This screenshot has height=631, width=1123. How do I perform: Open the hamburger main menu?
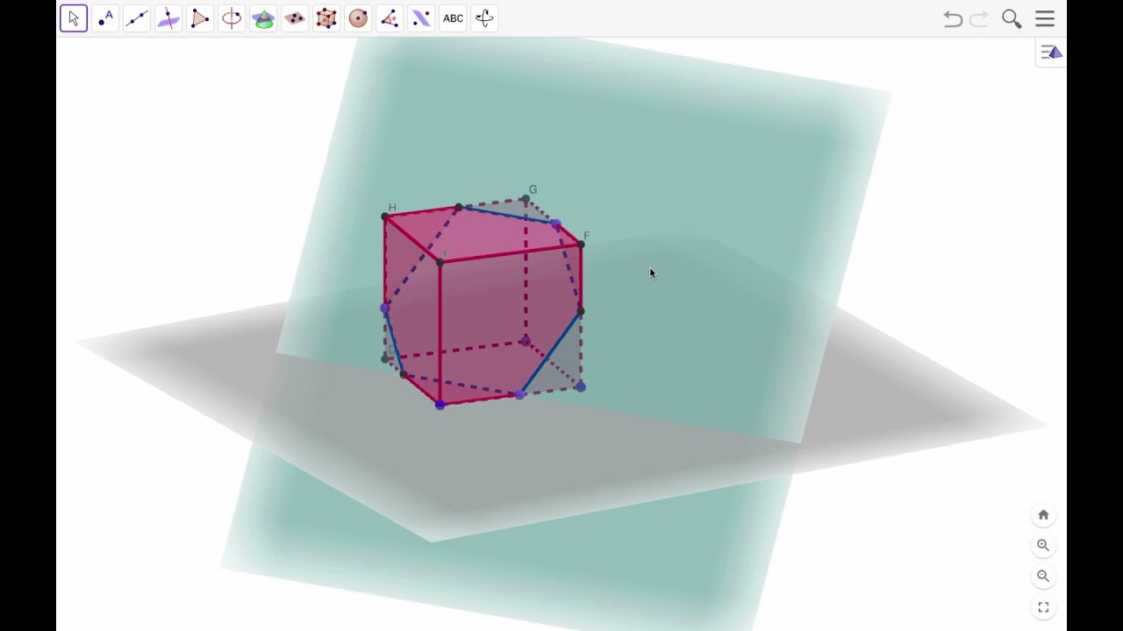tap(1045, 18)
